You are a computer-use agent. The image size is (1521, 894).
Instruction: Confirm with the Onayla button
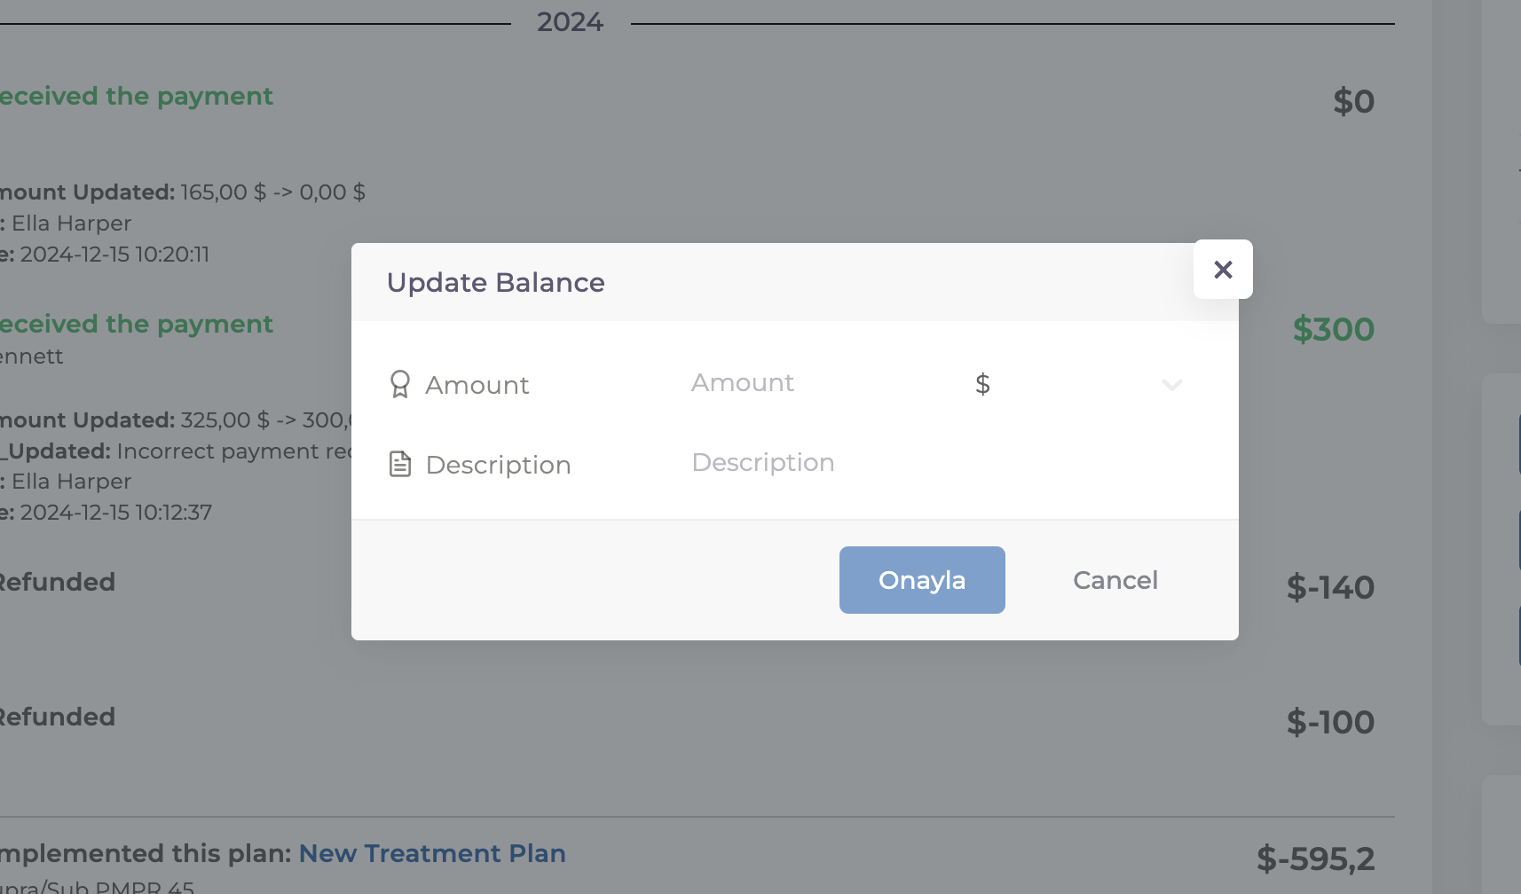[x=922, y=580]
